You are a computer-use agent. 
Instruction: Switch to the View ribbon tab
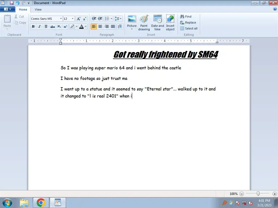click(x=38, y=9)
